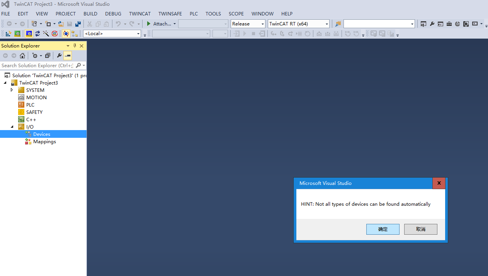The height and width of the screenshot is (276, 488).
Task: Click the Show Sub Items folder icon
Action: coord(75,34)
